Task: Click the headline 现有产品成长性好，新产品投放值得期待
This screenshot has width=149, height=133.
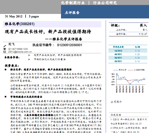Action: pos(48,32)
